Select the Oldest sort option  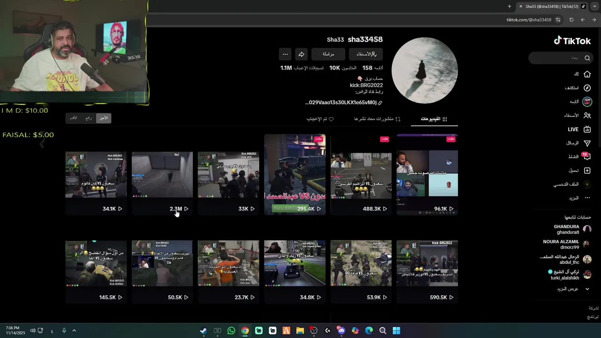click(73, 118)
